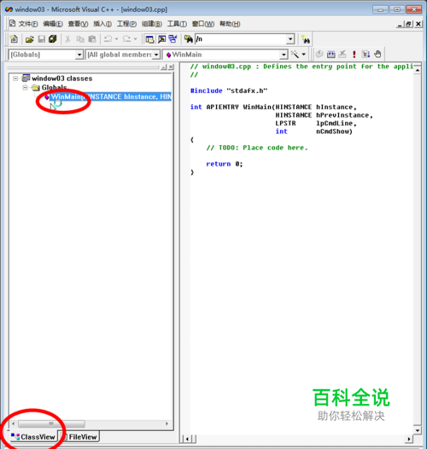Open the Find combo box dropdown
This screenshot has width=427, height=449.
(x=290, y=39)
